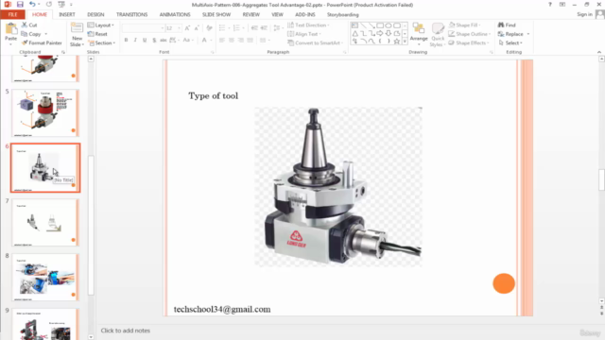This screenshot has height=340, width=605.
Task: Insert a star shape from gallery
Action: tap(397, 42)
